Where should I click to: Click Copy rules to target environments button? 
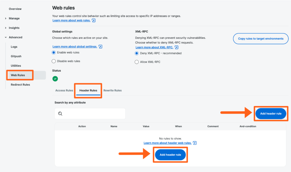(x=261, y=39)
